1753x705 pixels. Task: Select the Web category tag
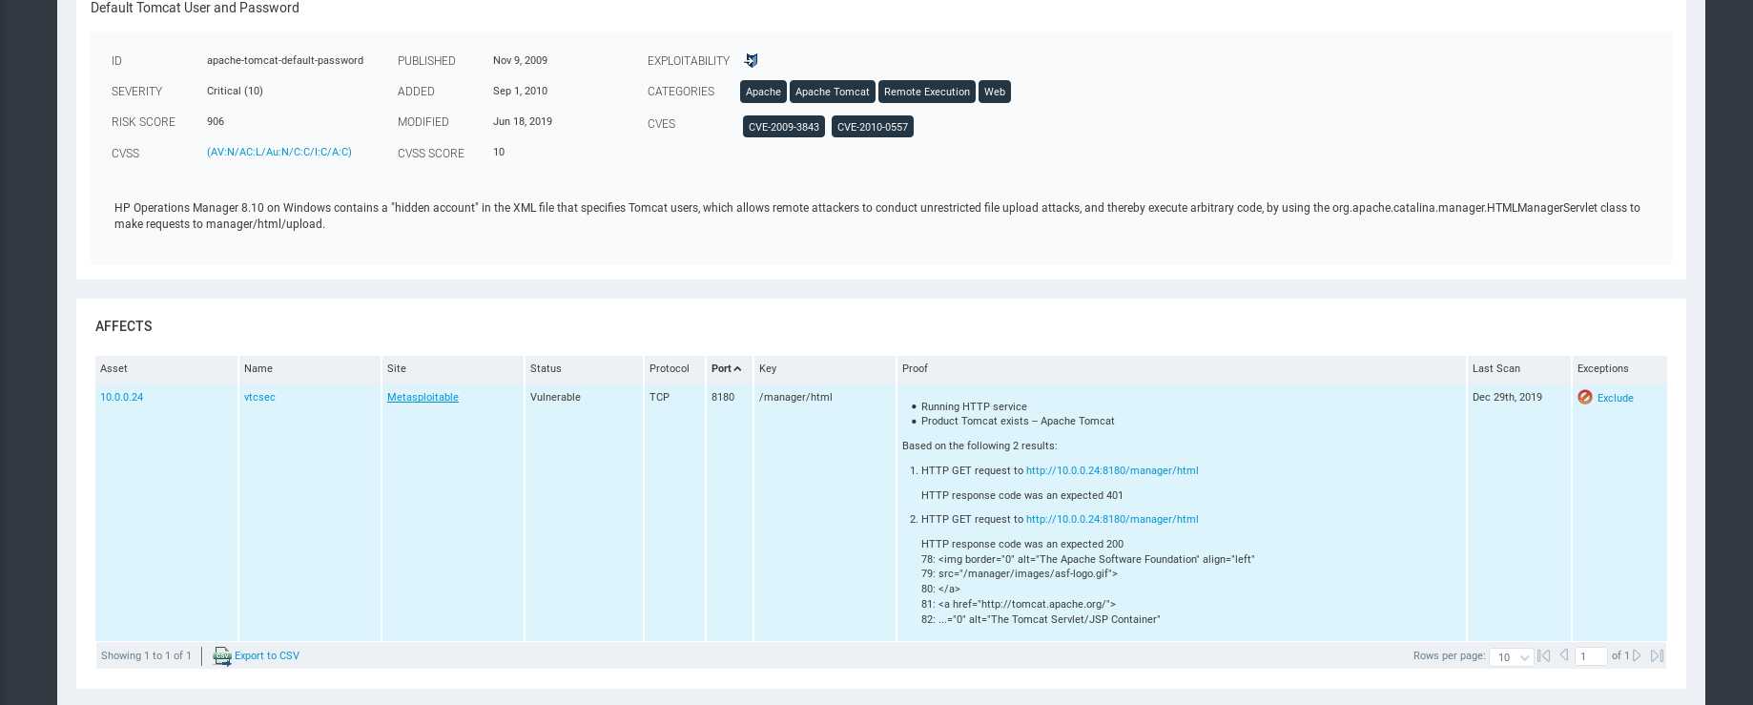pyautogui.click(x=995, y=92)
